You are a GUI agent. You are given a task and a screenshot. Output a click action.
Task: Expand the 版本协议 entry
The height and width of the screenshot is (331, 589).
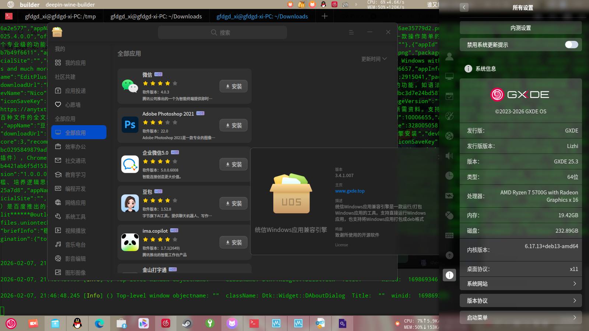click(x=520, y=301)
